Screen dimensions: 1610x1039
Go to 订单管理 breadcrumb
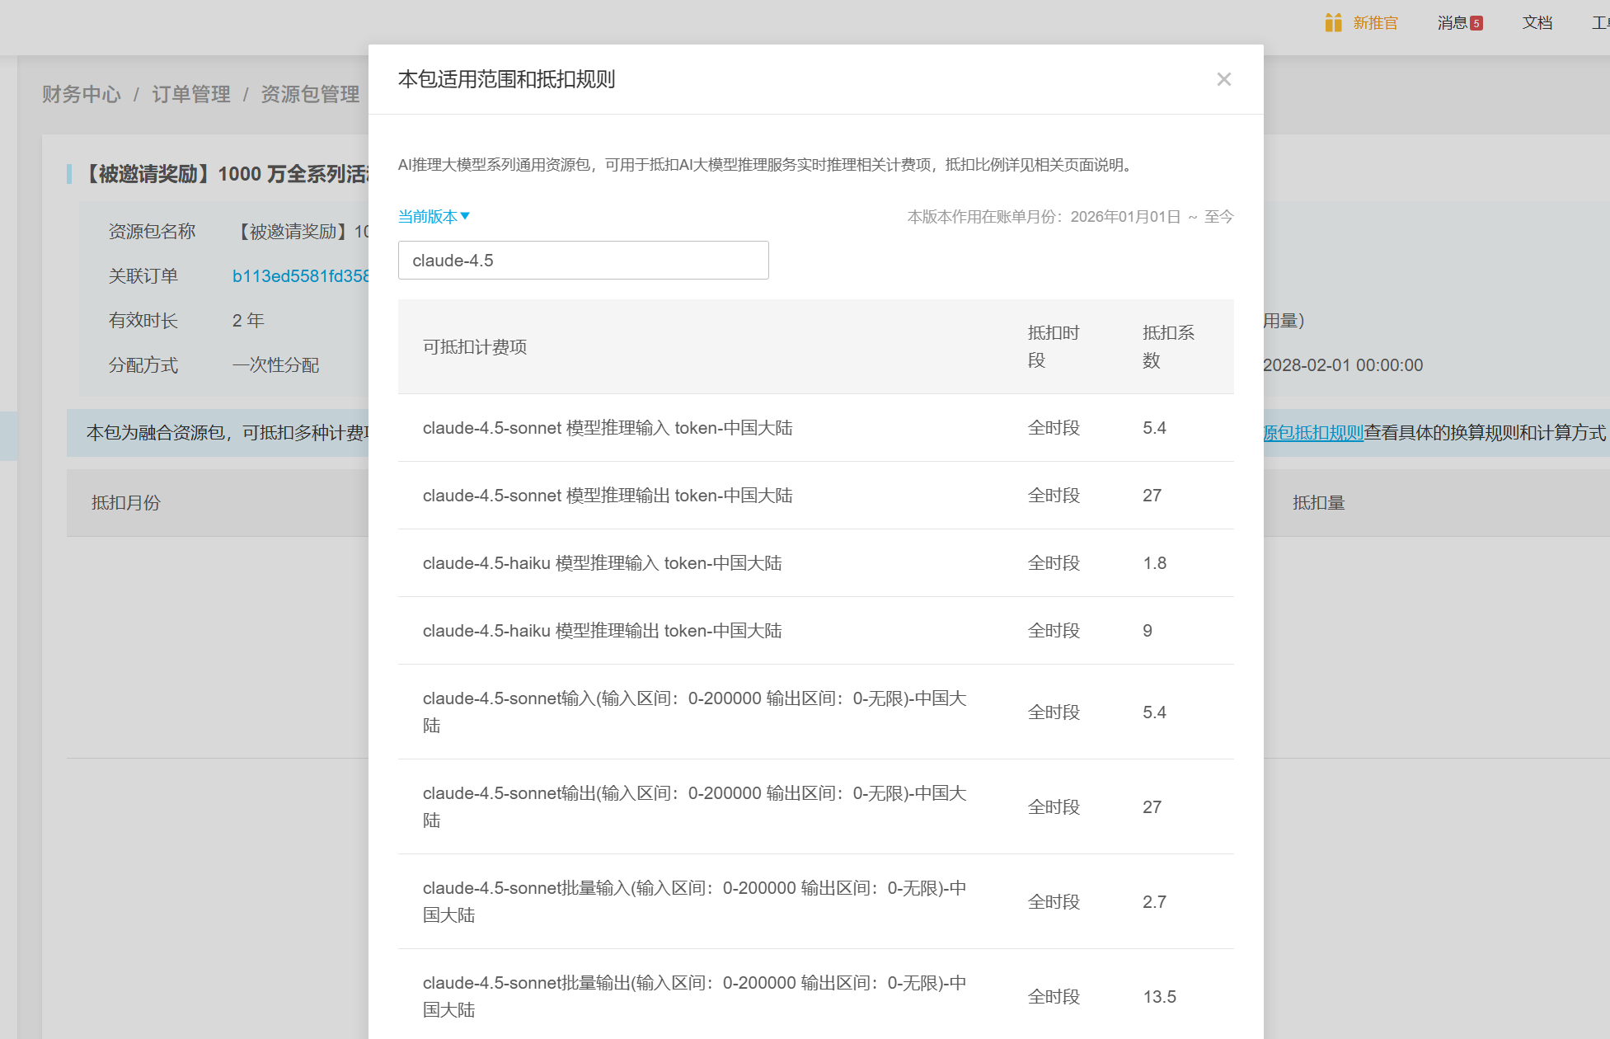(191, 94)
